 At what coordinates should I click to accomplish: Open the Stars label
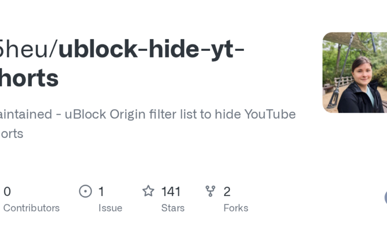[x=173, y=208]
